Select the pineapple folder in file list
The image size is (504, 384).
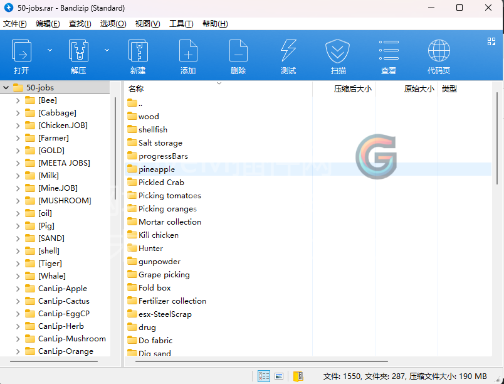[x=156, y=169]
